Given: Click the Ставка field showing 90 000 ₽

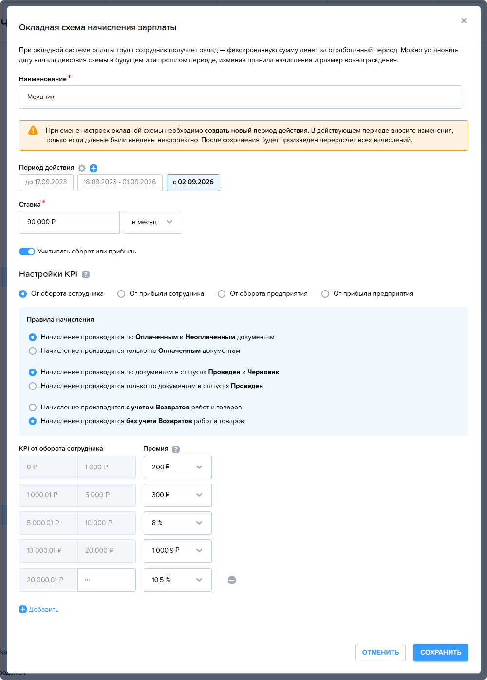Looking at the screenshot, I should tap(69, 222).
